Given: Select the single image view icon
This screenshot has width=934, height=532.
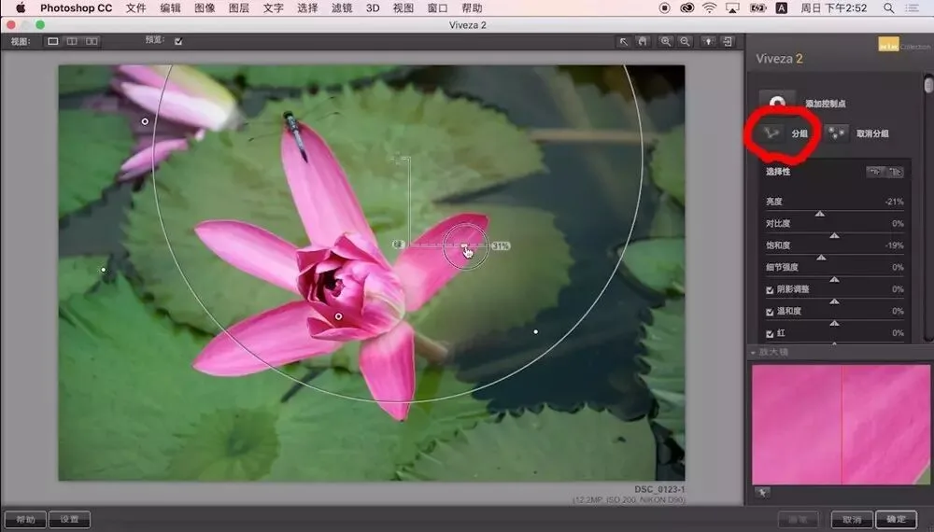Looking at the screenshot, I should (53, 41).
